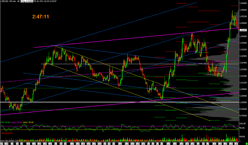This screenshot has height=145, width=248.
Task: Click the red Volume 5120 label
Action: point(7,133)
